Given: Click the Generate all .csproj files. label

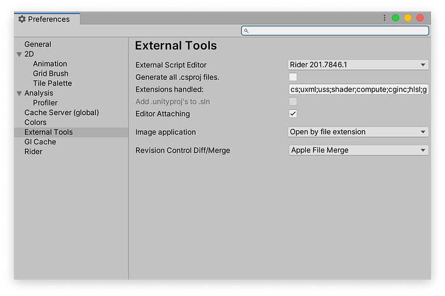Looking at the screenshot, I should (177, 77).
